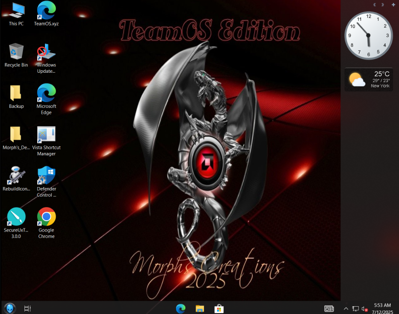The width and height of the screenshot is (399, 314).
Task: Select the RebuildIcon... shortcut
Action: 16,179
